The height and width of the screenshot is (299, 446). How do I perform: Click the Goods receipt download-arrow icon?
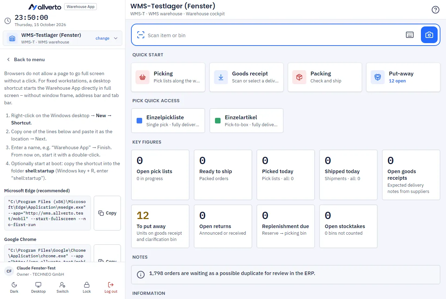click(x=221, y=77)
